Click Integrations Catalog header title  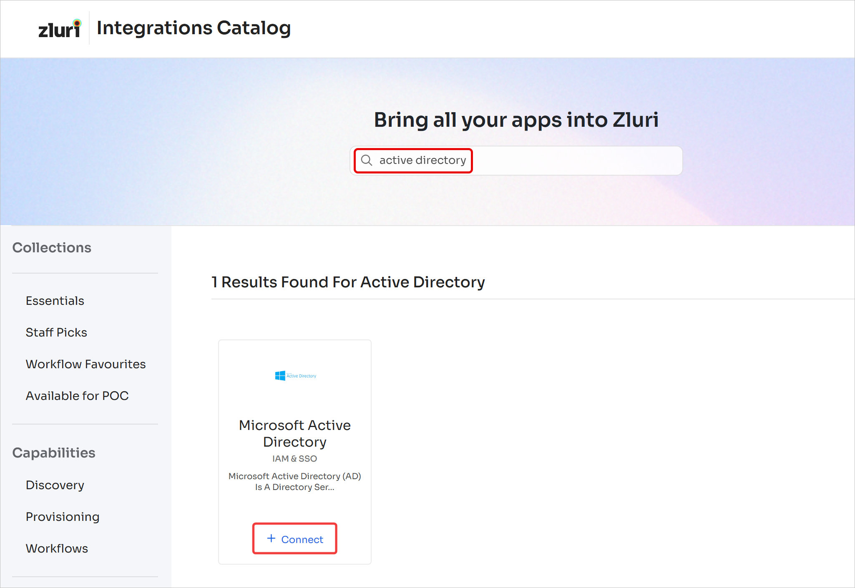pos(194,28)
